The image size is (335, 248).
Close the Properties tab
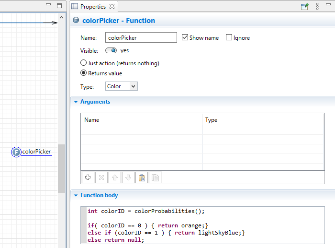pos(112,6)
